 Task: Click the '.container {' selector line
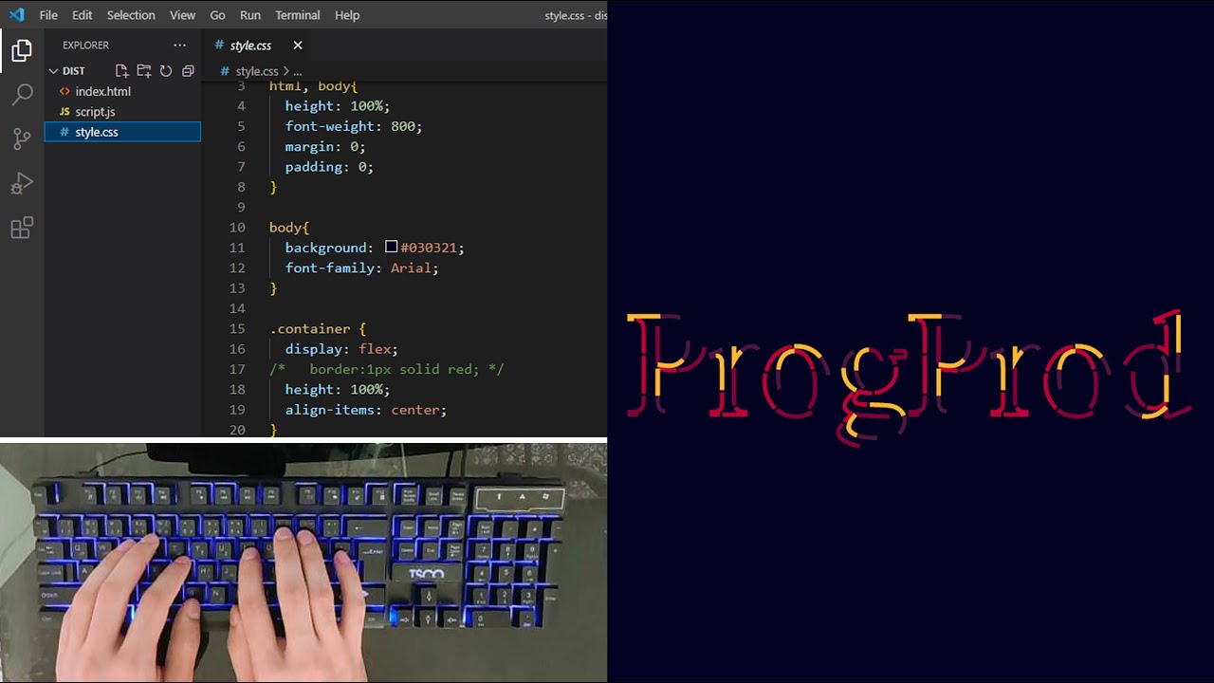tap(317, 329)
